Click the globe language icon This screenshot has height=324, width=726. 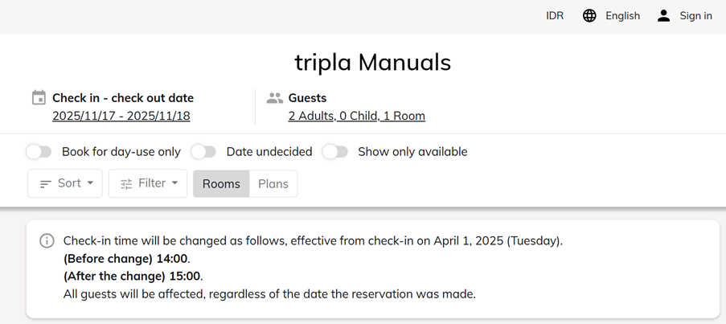(589, 16)
